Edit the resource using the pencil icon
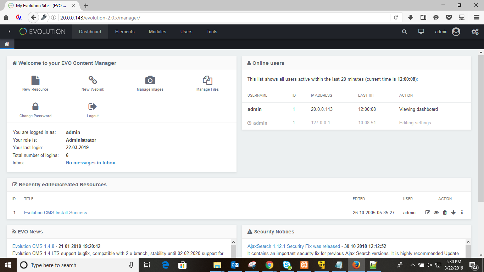The width and height of the screenshot is (484, 272). click(x=428, y=212)
